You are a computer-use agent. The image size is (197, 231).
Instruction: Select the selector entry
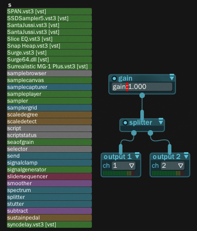tap(49, 149)
